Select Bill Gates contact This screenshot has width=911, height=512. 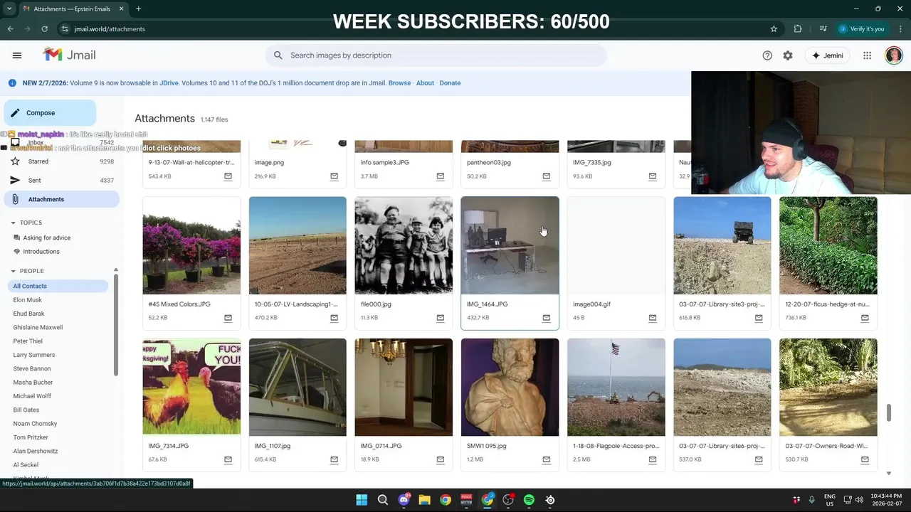point(26,410)
